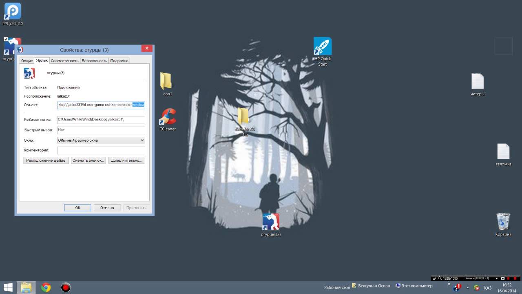Confirm the properties dialog with OK
Viewport: 522px width, 294px height.
click(77, 207)
